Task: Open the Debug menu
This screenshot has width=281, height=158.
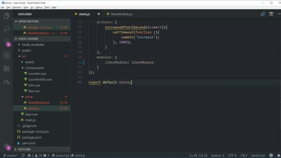Action: coord(39,7)
